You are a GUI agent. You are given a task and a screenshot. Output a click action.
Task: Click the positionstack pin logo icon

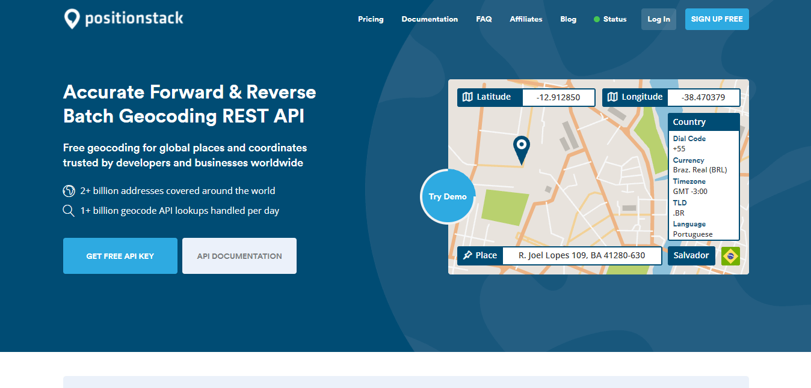[72, 19]
